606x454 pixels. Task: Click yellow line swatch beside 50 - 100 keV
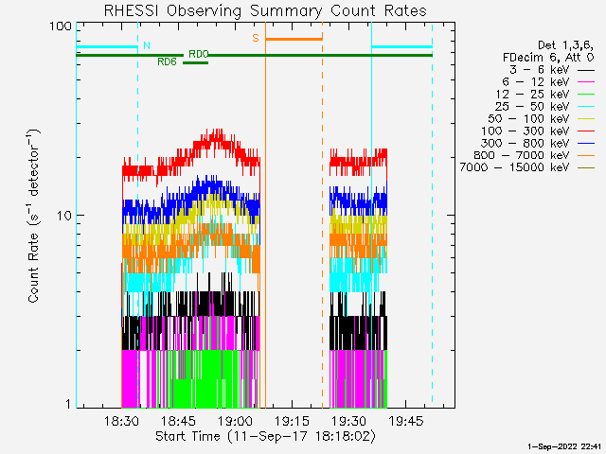(586, 119)
